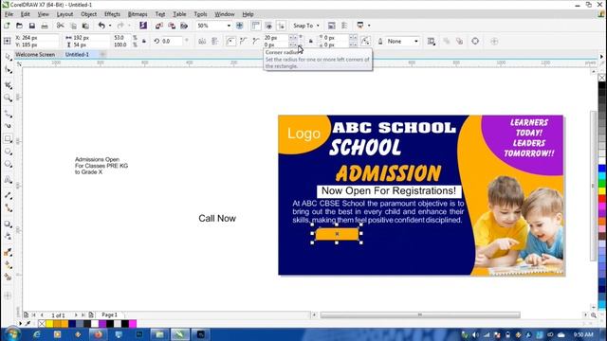Open the Layout menu
607x341 pixels.
coord(64,14)
